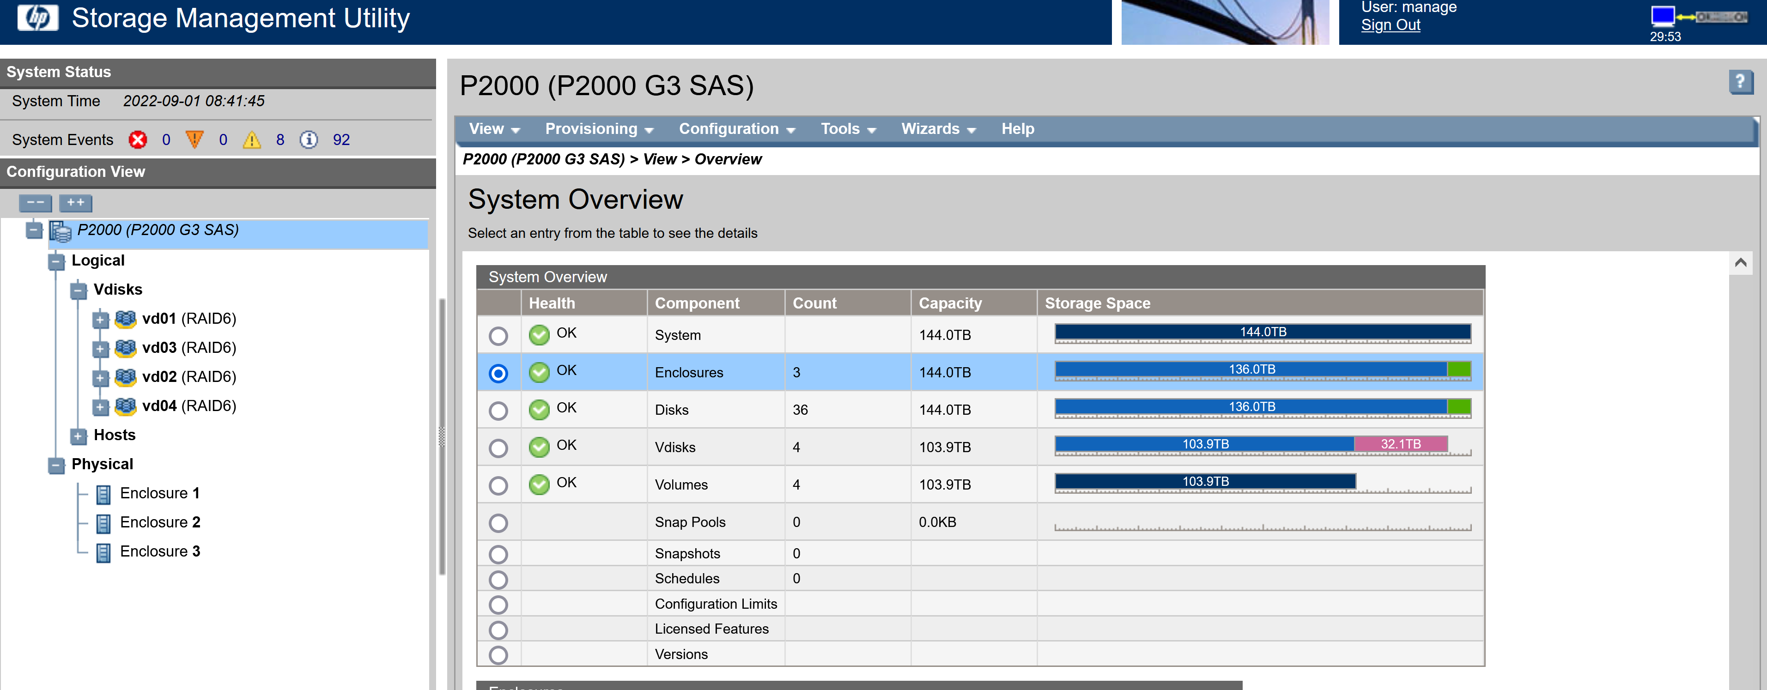The height and width of the screenshot is (690, 1767).
Task: Collapse the Logical tree node
Action: tap(56, 261)
